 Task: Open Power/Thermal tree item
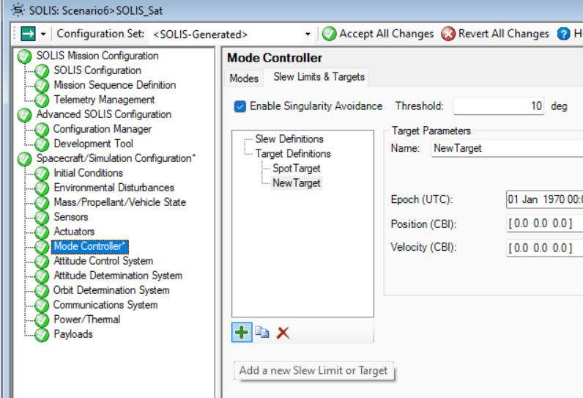pyautogui.click(x=87, y=320)
